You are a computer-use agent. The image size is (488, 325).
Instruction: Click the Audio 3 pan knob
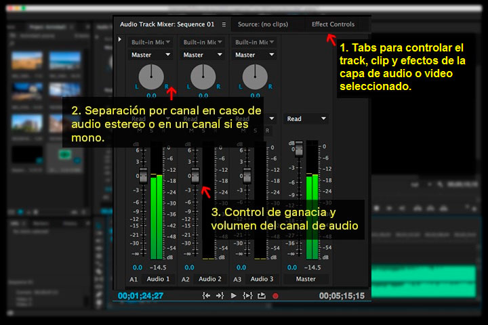click(256, 77)
